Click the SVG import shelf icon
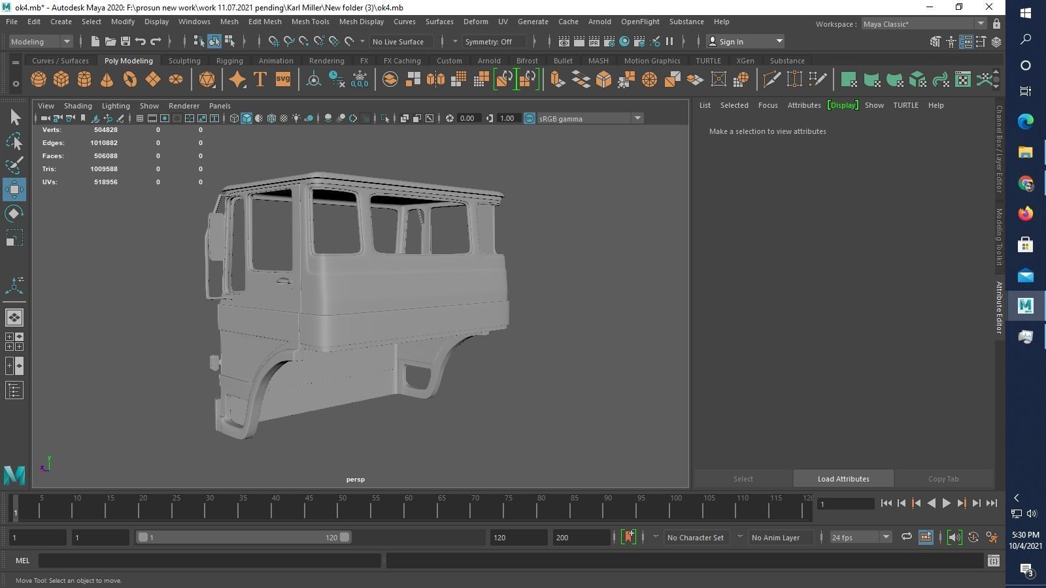 tap(283, 80)
